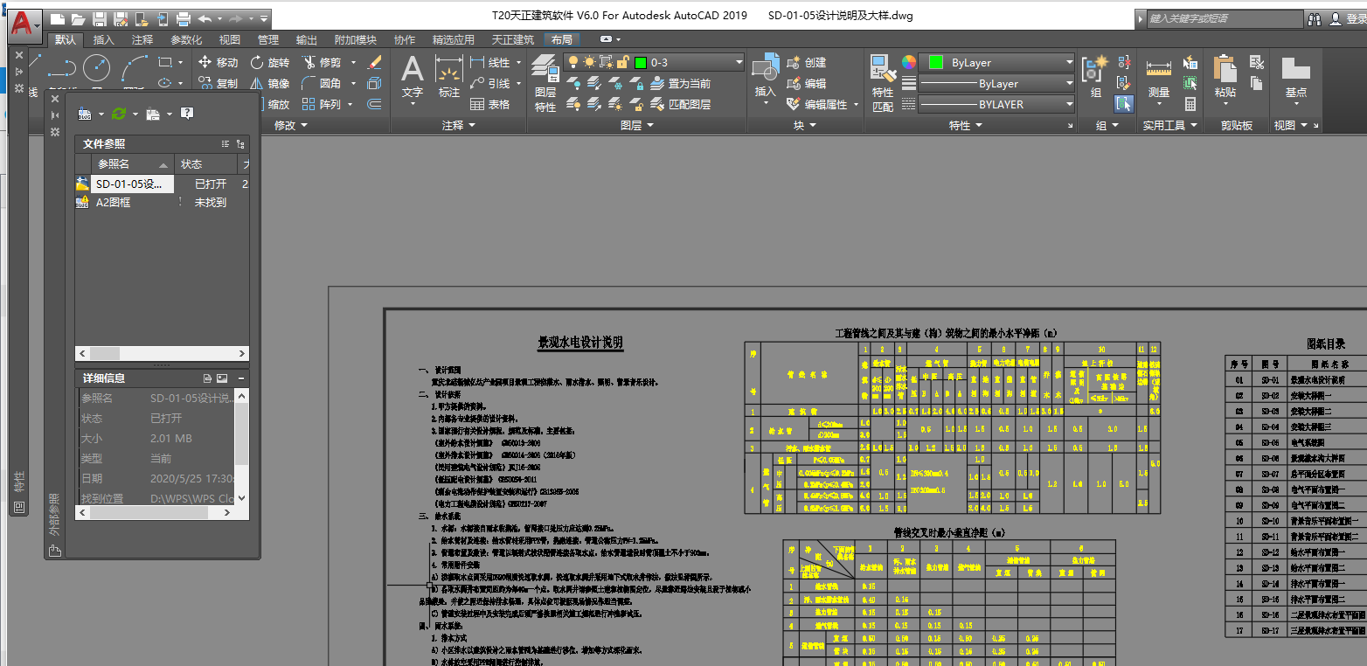Activate the Mirror (镜像) tool
The height and width of the screenshot is (666, 1367).
(269, 83)
